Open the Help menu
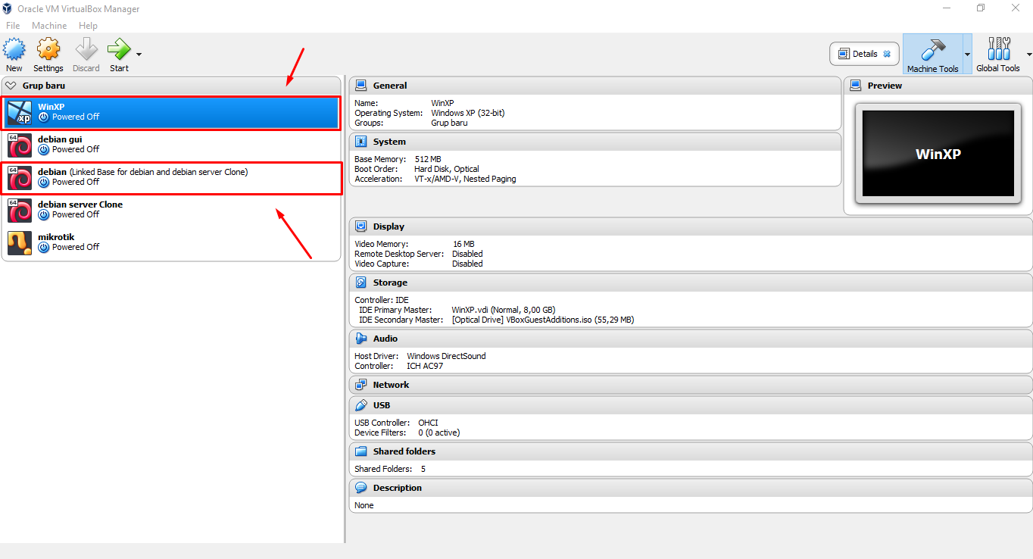This screenshot has width=1033, height=559. 88,26
